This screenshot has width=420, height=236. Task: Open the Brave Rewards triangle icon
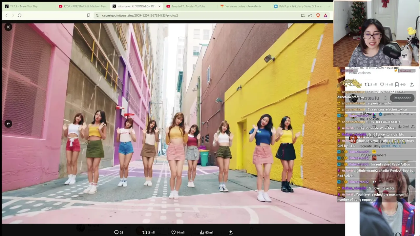pyautogui.click(x=325, y=15)
